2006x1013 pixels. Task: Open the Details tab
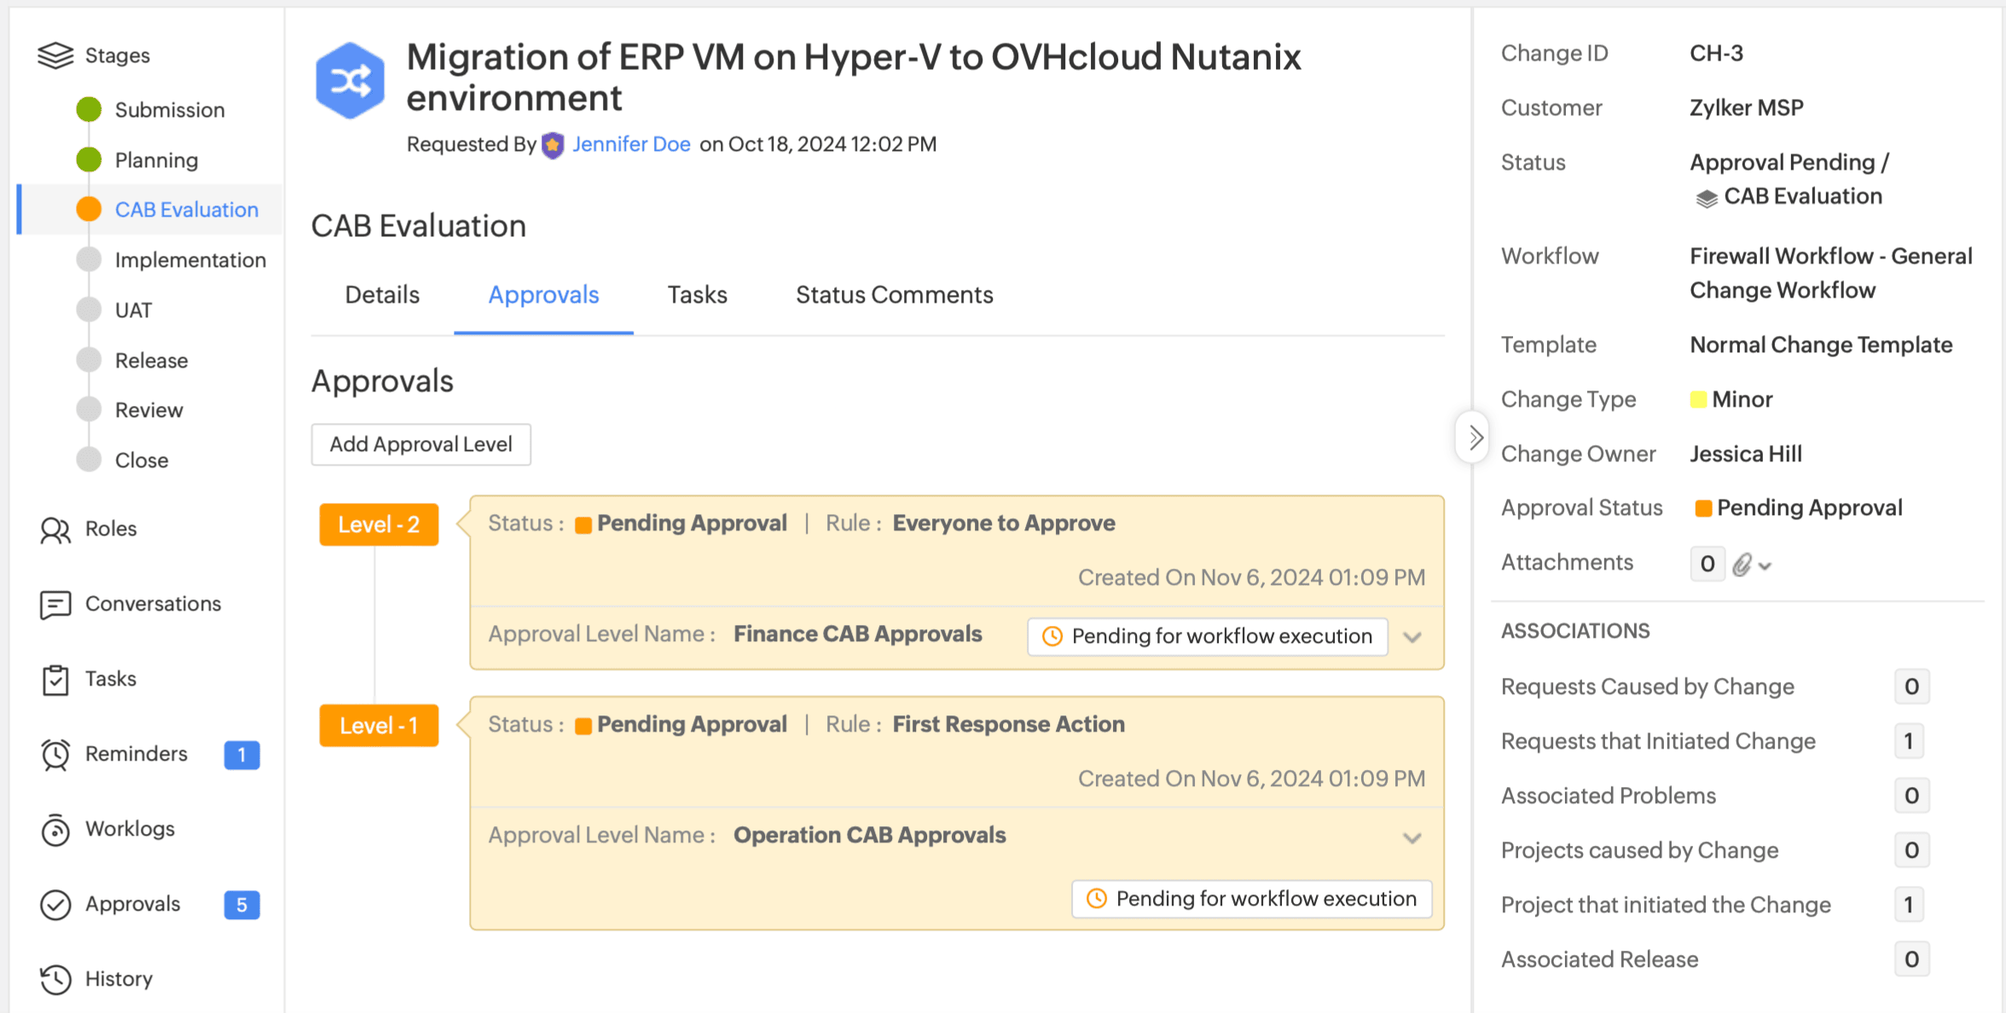[382, 295]
